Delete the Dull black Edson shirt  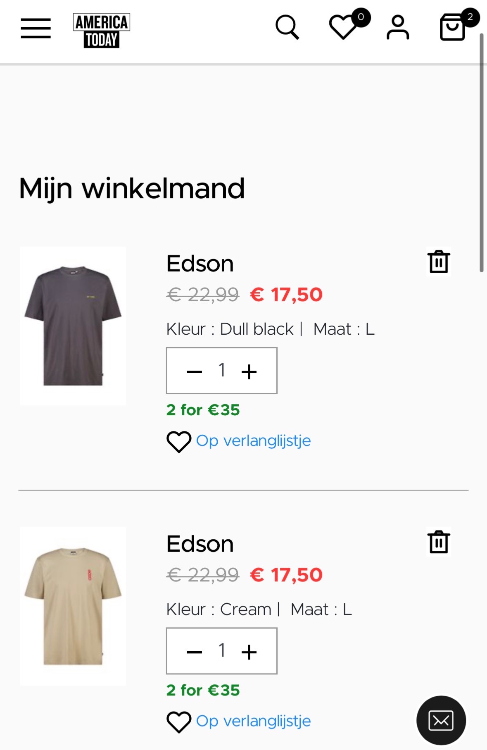(439, 262)
